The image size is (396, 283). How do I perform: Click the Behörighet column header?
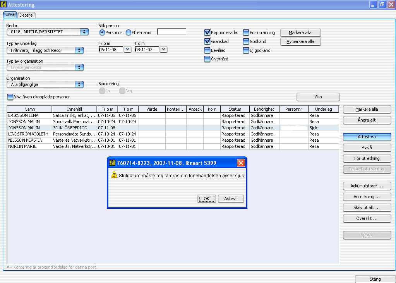(264, 109)
